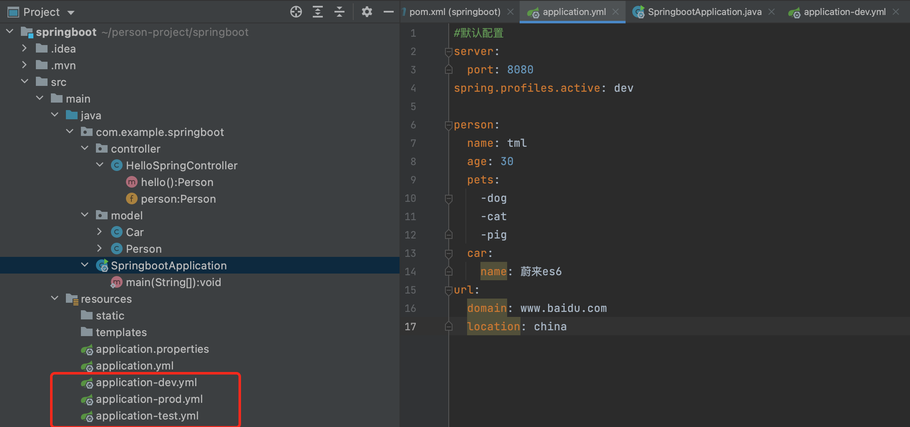910x427 pixels.
Task: Click the class icon next to HelloSpringController
Action: click(x=117, y=165)
